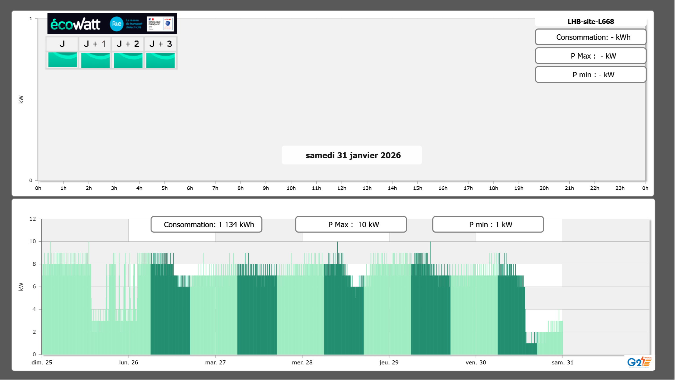Viewport: 675px width, 380px height.
Task: Select the J + 2 day tab
Action: click(128, 44)
